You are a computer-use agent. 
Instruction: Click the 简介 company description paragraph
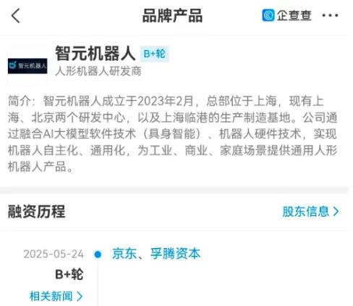click(173, 133)
